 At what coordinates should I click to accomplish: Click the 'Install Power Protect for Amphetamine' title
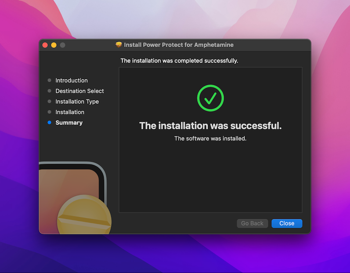click(179, 45)
